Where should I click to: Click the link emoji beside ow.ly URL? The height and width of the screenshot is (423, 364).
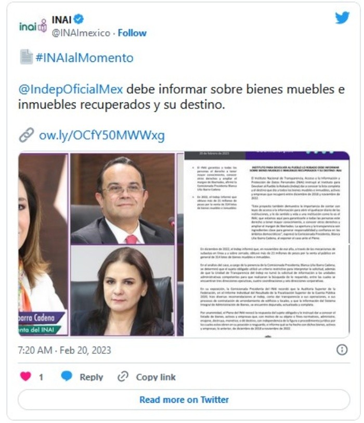(x=26, y=135)
